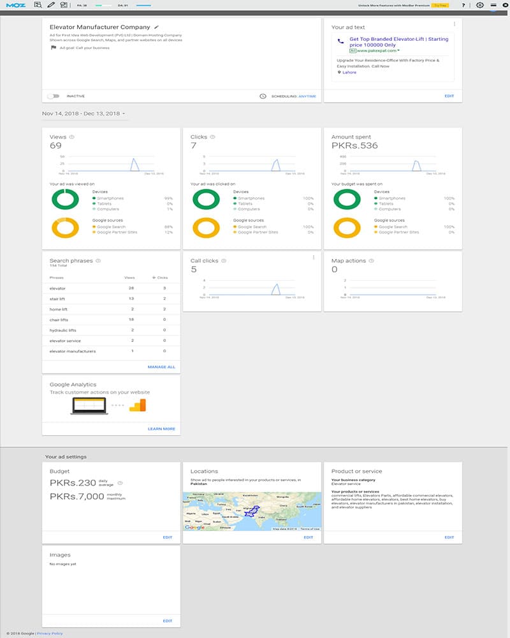Click Clicks Google sources yellow donut
The height and width of the screenshot is (638, 510).
tap(206, 228)
